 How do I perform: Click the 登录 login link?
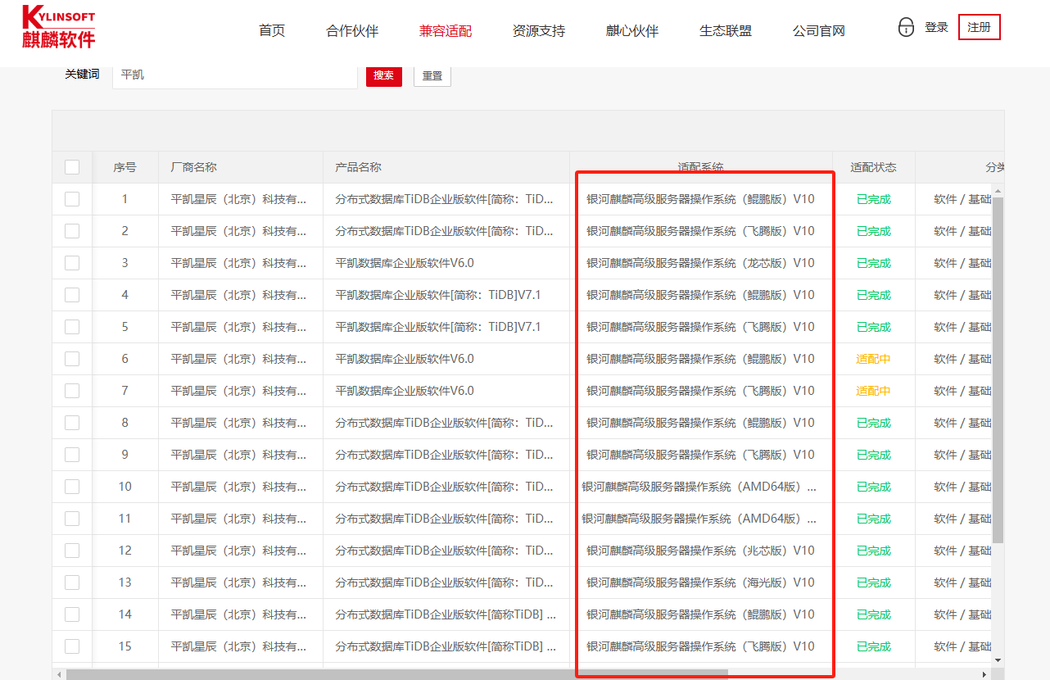pyautogui.click(x=936, y=27)
